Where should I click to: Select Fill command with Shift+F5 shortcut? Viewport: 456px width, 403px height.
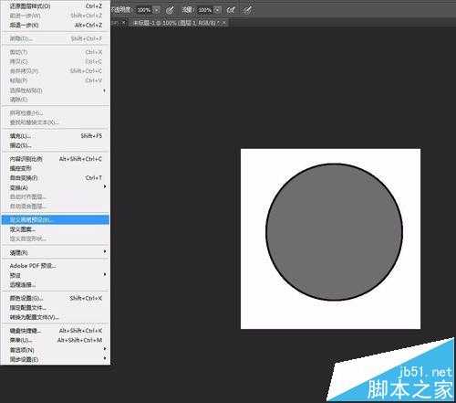pos(55,136)
